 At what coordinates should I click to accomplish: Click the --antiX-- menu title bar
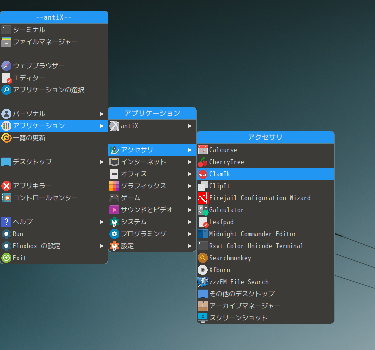54,17
